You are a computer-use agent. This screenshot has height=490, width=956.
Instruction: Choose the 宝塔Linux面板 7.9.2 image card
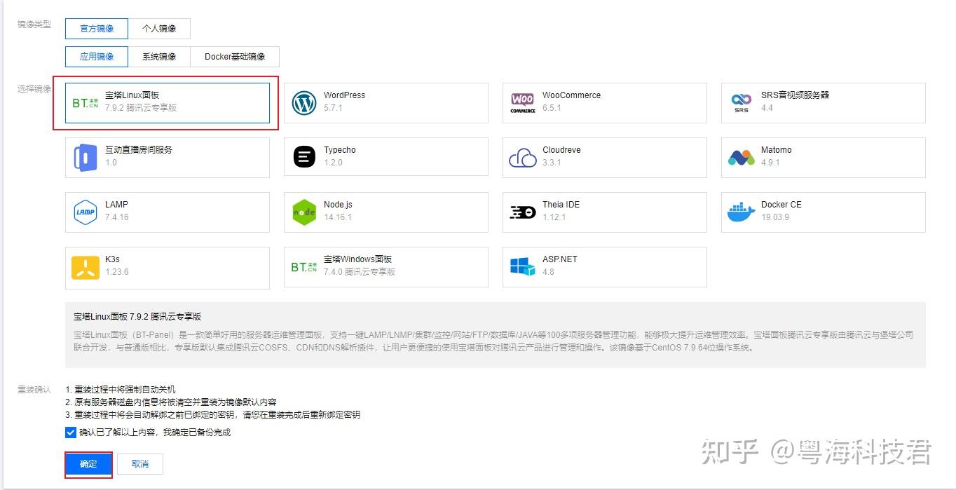point(168,103)
